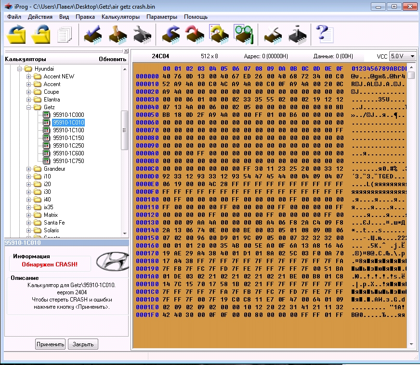Image resolution: width=420 pixels, height=365 pixels.
Task: Expand the Grandeur folder
Action: click(x=28, y=169)
